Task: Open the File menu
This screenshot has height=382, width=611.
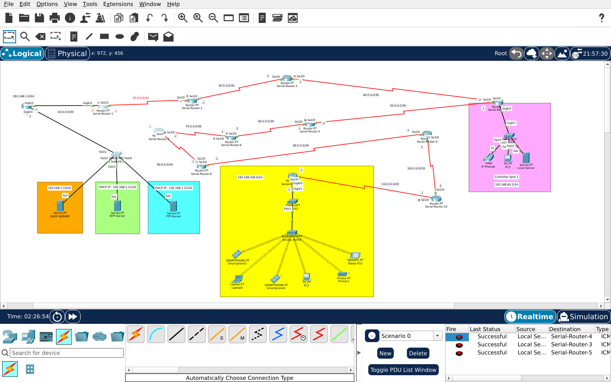Action: [x=8, y=4]
